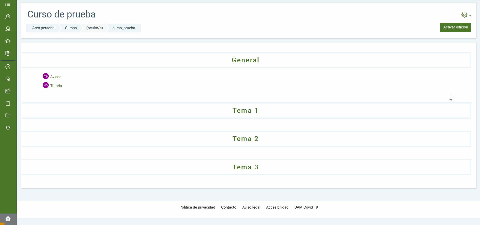
Task: Open private files via the folder icon
Action: pos(8,115)
